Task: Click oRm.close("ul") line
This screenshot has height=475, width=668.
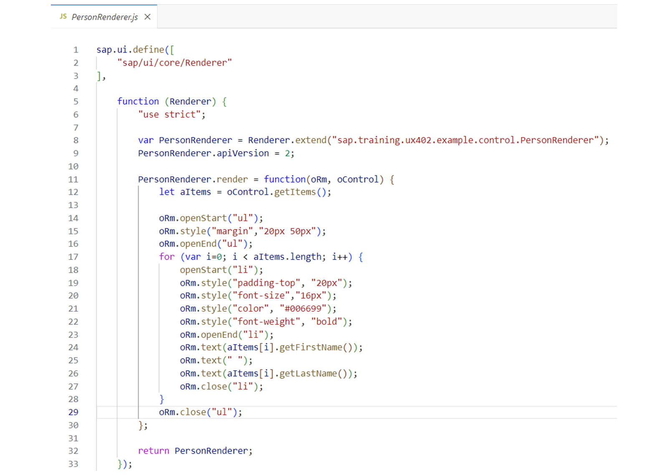Action: click(200, 412)
